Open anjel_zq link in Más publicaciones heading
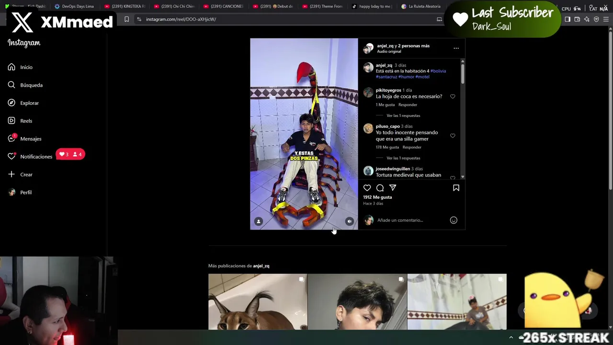The width and height of the screenshot is (613, 345). 261,266
